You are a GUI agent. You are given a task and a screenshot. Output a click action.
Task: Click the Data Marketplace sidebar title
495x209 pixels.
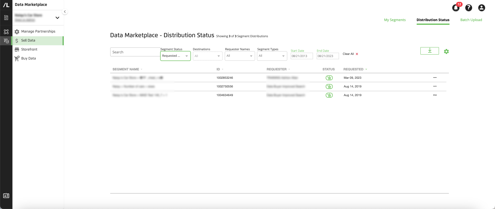pyautogui.click(x=31, y=5)
